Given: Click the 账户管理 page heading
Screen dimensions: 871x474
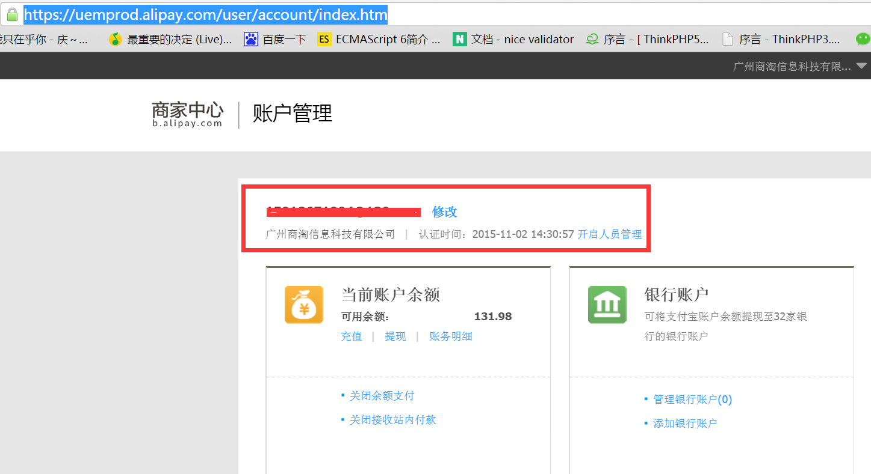Looking at the screenshot, I should (293, 114).
